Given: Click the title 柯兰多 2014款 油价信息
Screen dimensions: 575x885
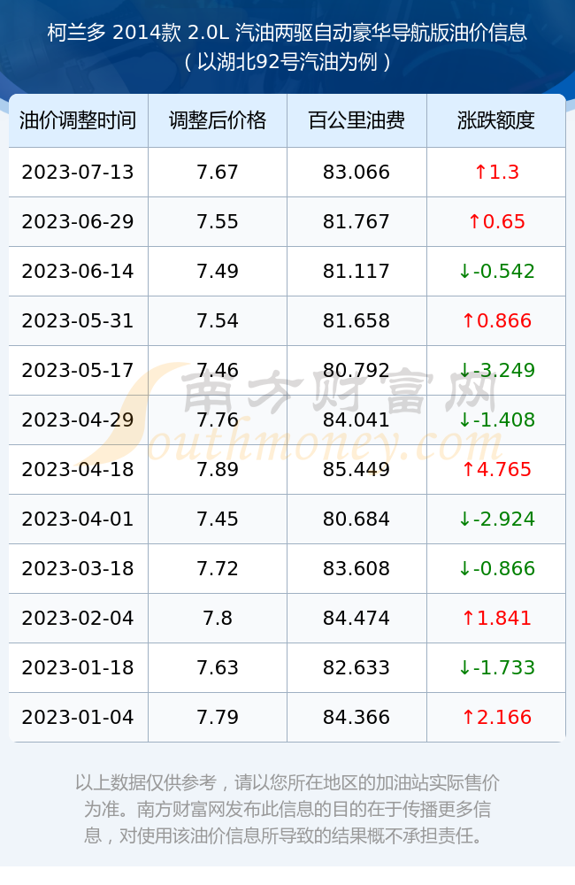Looking at the screenshot, I should tap(287, 33).
